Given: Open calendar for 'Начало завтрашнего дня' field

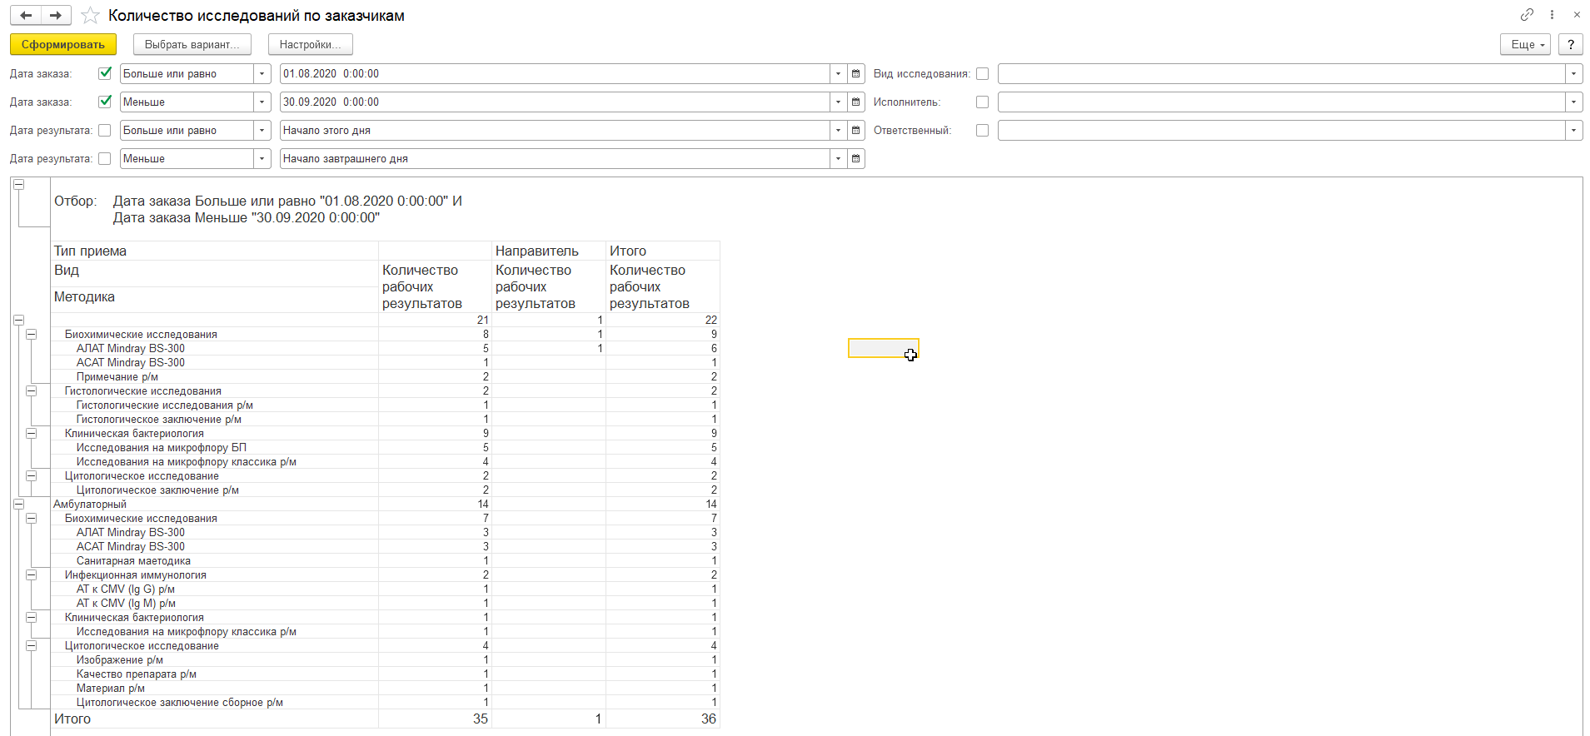Looking at the screenshot, I should click(x=855, y=159).
